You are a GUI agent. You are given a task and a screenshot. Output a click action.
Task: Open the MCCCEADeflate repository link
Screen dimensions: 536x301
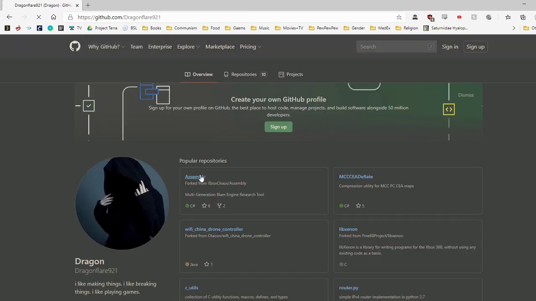click(x=356, y=177)
